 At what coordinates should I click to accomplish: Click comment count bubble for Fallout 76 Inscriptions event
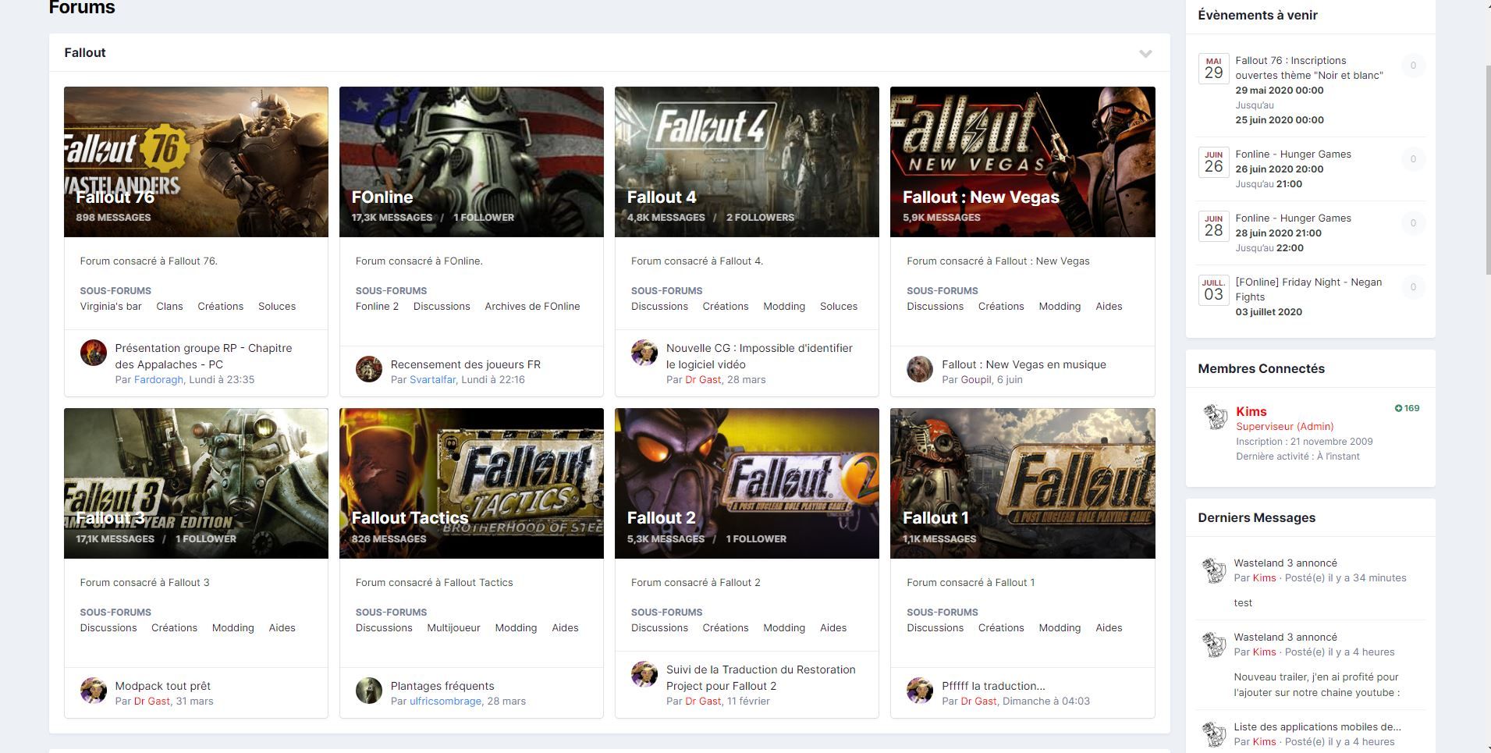coord(1413,66)
